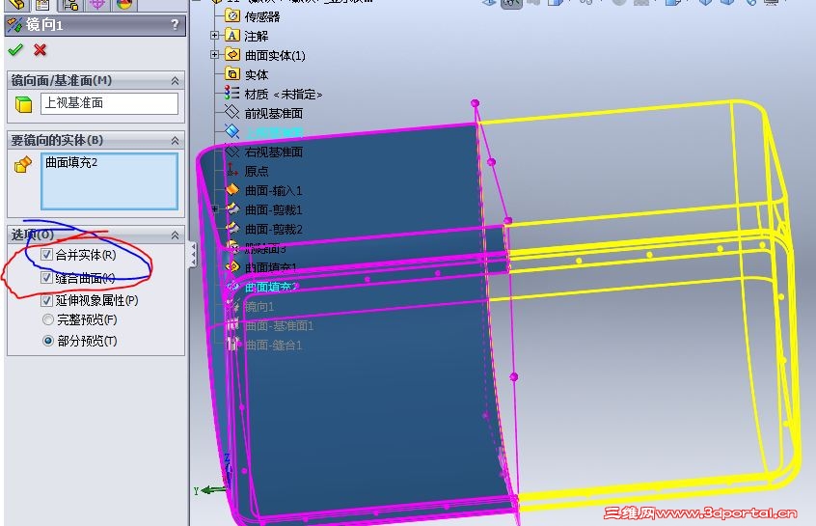Collapse the 镜向面/基准面(M) section
This screenshot has width=816, height=526.
click(x=175, y=81)
